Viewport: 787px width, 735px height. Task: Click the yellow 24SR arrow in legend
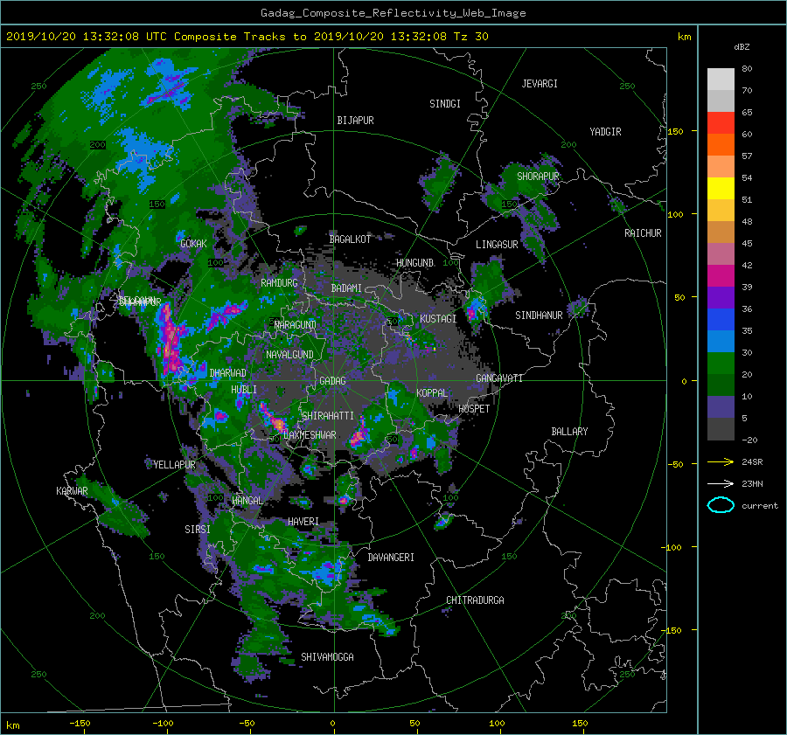pos(721,461)
